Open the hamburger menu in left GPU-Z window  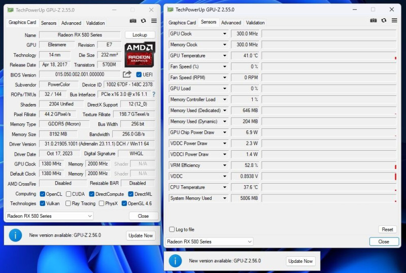154,21
